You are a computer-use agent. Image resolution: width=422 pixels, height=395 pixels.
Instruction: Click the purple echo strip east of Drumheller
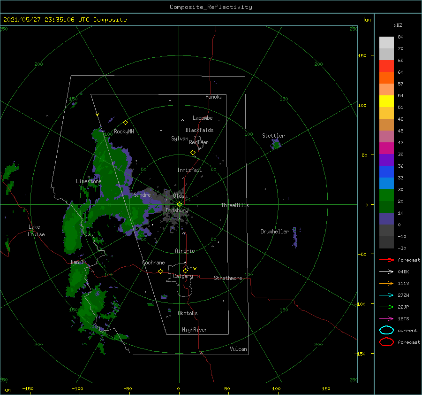[295, 237]
